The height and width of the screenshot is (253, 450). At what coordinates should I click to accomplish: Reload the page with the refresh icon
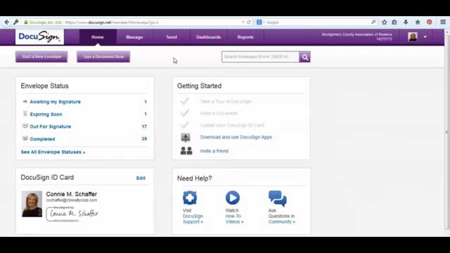coord(249,22)
